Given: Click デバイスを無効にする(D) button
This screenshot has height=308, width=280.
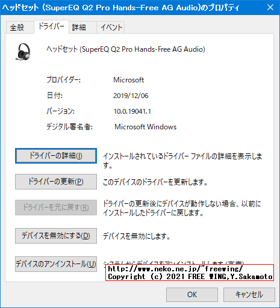Looking at the screenshot, I should click(56, 236).
